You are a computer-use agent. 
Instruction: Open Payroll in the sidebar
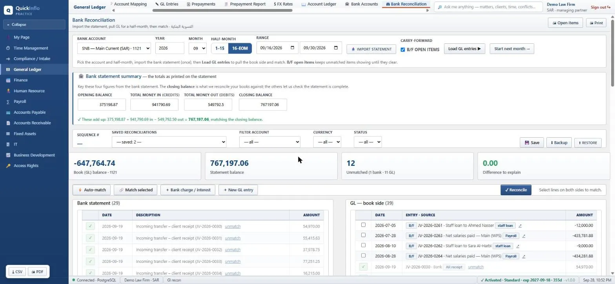pyautogui.click(x=20, y=101)
